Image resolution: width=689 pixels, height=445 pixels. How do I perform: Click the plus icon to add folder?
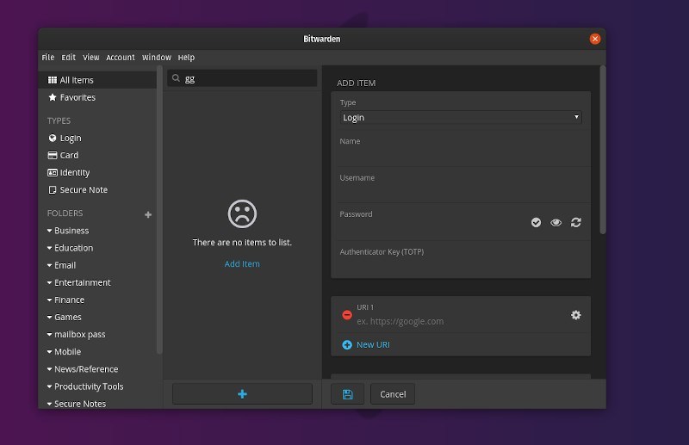148,214
